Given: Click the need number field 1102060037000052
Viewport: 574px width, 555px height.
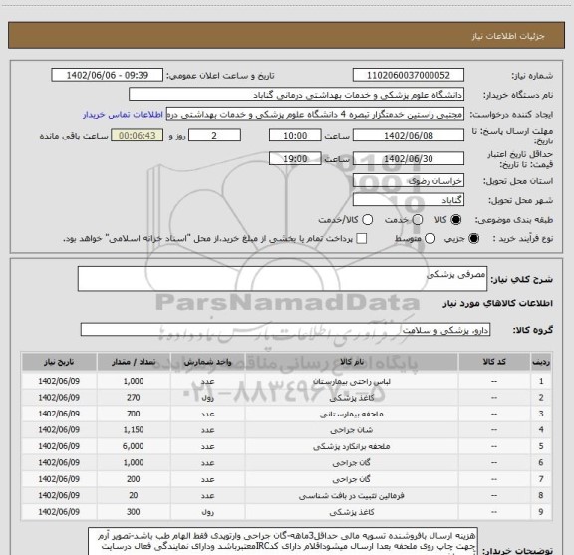Looking at the screenshot, I should coord(409,75).
